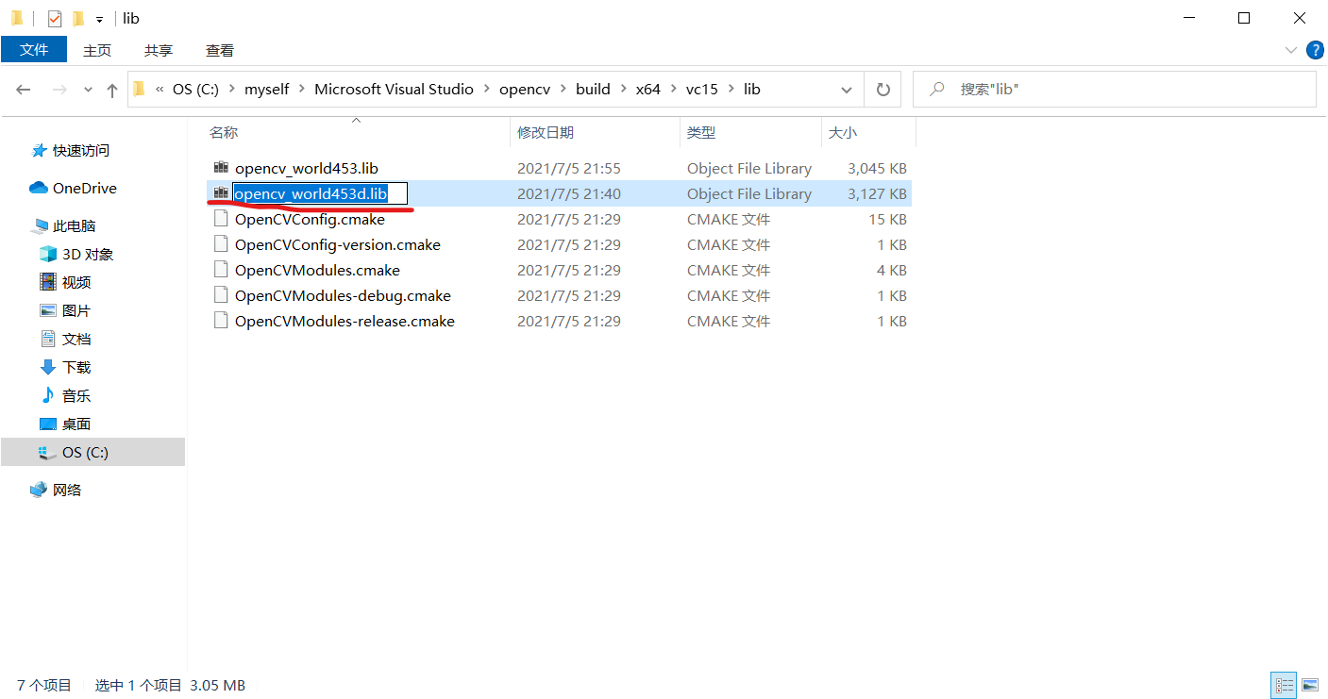1328x699 pixels.
Task: Click the OpenCVConfig.cmake file icon
Action: coord(221,219)
